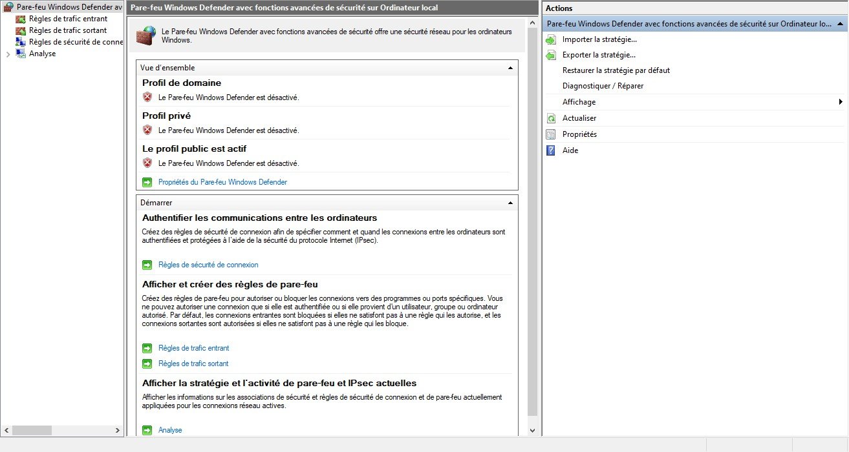Click the connection security rules tree icon
This screenshot has height=452, width=849.
[21, 42]
